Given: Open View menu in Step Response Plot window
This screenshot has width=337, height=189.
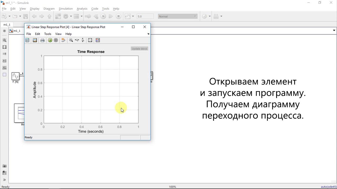Looking at the screenshot, I should (58, 34).
